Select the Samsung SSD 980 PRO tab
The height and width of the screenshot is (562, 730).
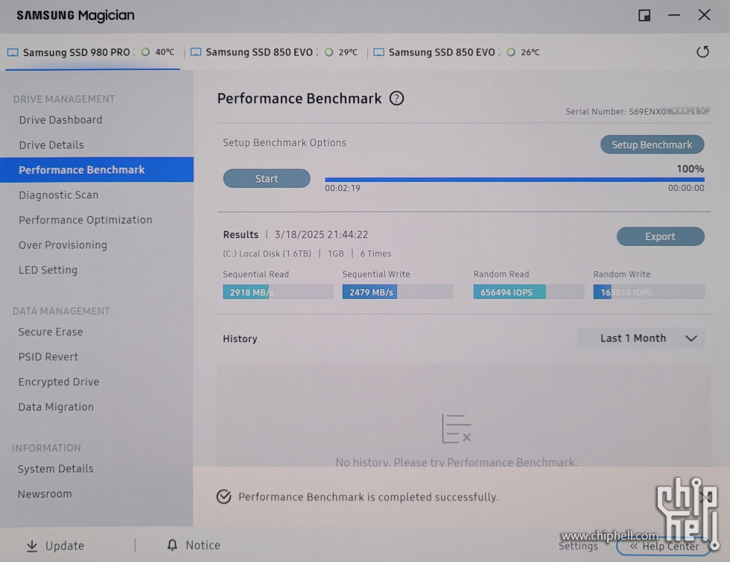pos(92,52)
